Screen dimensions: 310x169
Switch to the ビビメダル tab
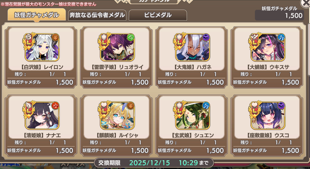[x=158, y=15]
